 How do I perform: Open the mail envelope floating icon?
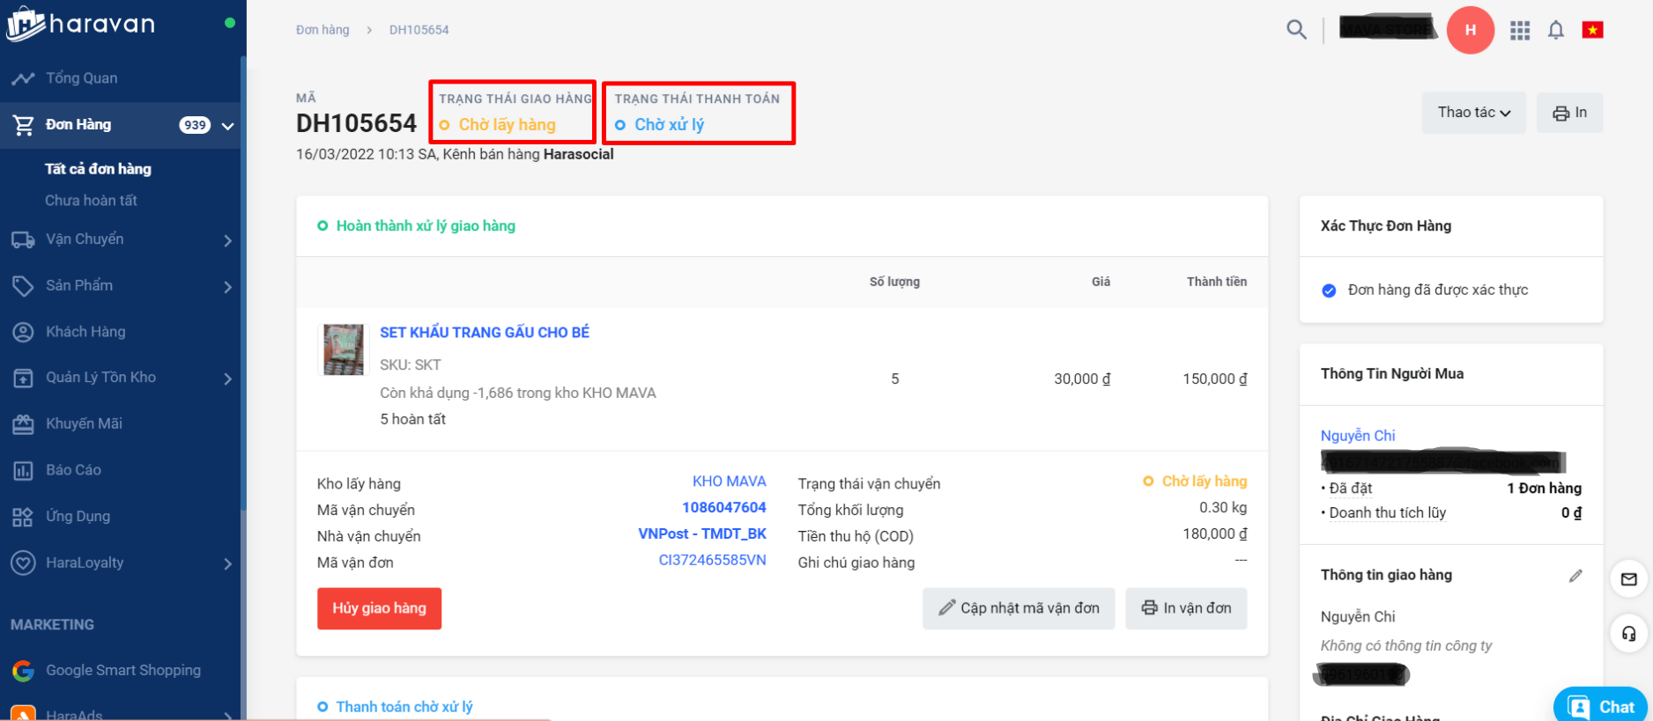pyautogui.click(x=1628, y=579)
